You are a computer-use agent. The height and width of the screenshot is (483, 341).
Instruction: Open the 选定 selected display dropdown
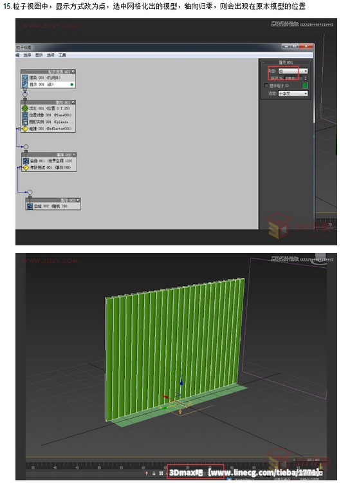point(293,93)
